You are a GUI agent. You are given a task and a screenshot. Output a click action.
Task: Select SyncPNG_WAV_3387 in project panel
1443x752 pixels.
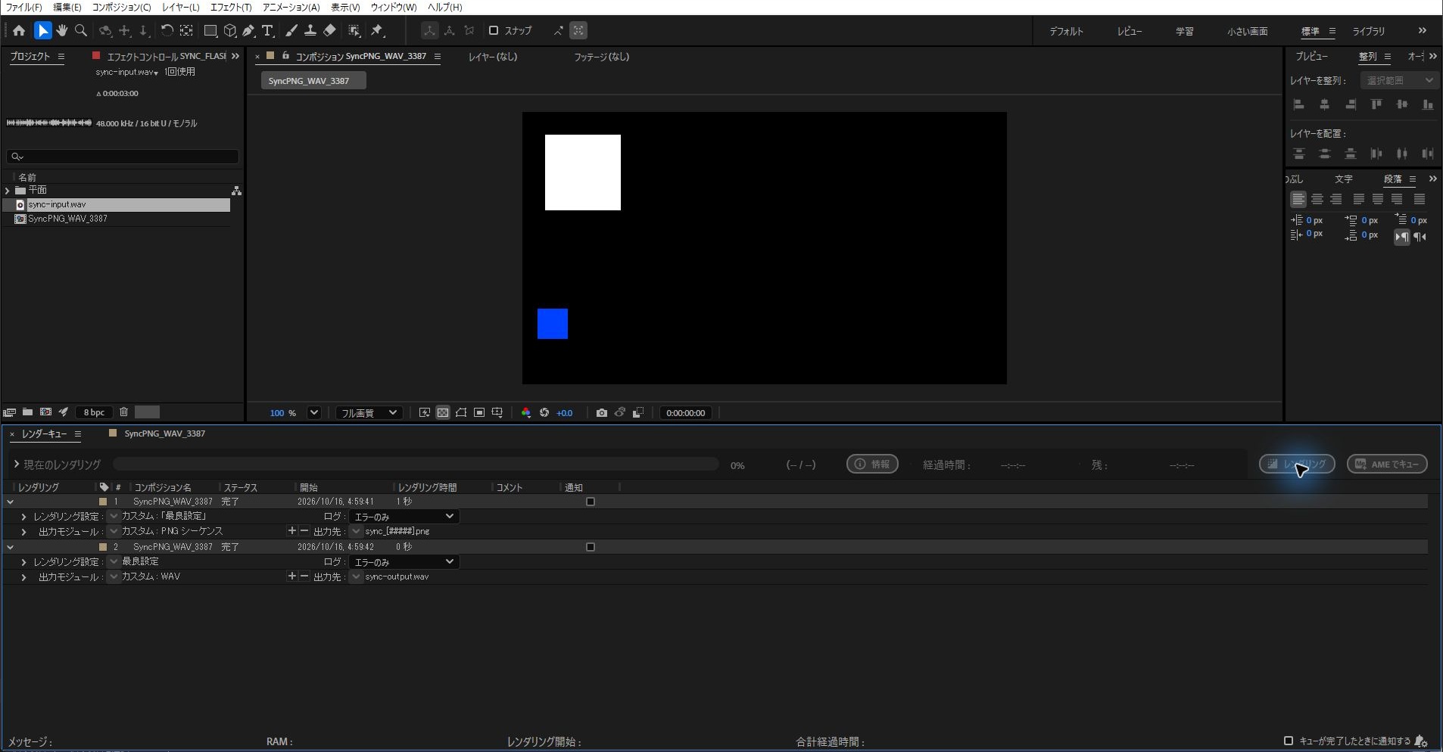67,219
